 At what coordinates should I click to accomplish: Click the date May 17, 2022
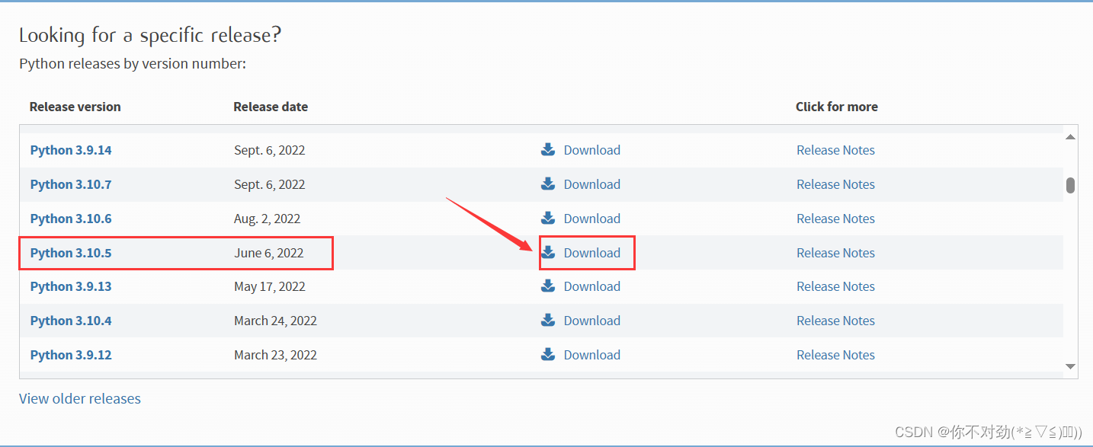coord(270,286)
